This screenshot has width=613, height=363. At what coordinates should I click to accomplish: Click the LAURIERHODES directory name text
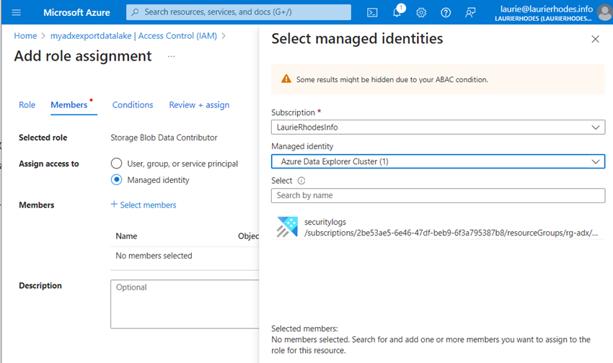tap(543, 19)
